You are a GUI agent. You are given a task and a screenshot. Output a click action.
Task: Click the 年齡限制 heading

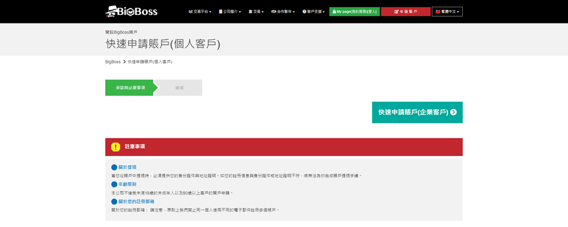[x=126, y=184]
